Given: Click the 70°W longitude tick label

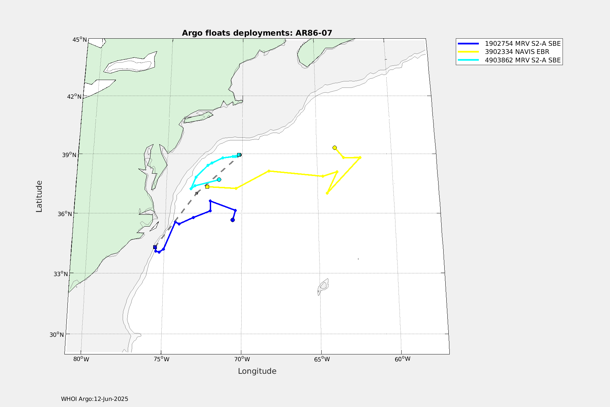Looking at the screenshot, I should pyautogui.click(x=242, y=359).
